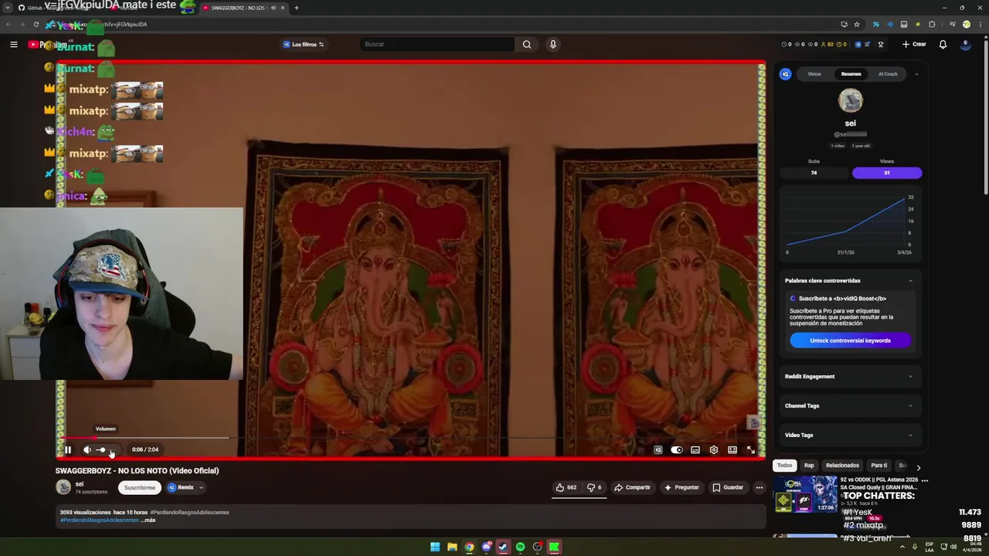Select the Todos filter chip
Screen dimensions: 989x556
pyautogui.click(x=784, y=466)
